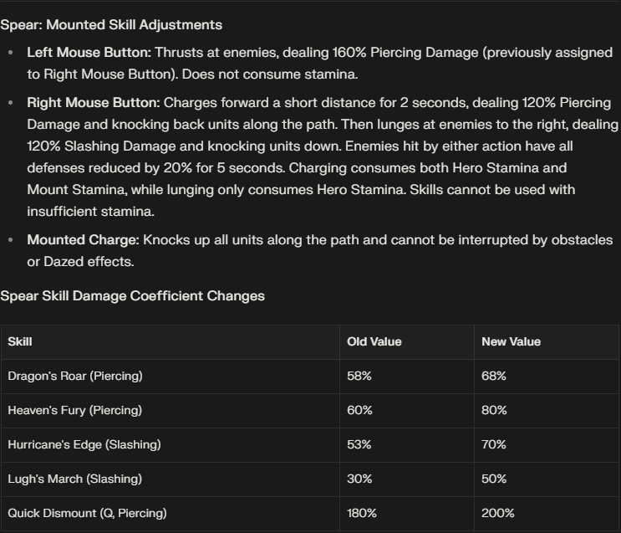Click the 58% old value cell
The height and width of the screenshot is (533, 621).
(407, 377)
